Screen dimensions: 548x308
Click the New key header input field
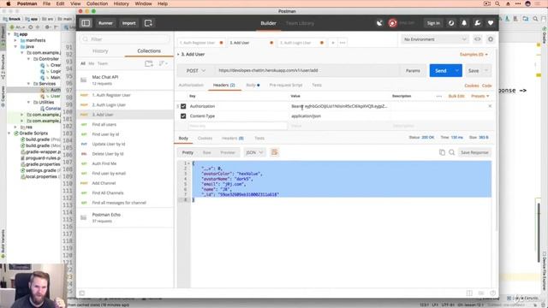coord(238,126)
